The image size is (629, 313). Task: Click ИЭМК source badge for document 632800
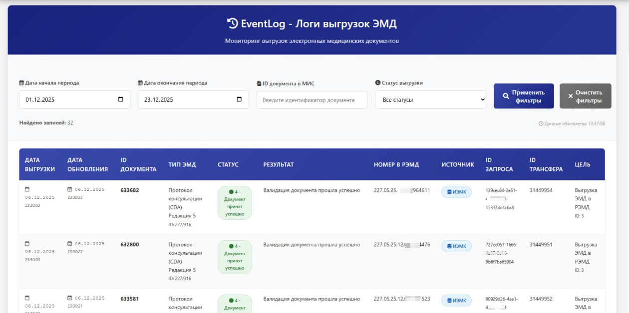(x=456, y=246)
